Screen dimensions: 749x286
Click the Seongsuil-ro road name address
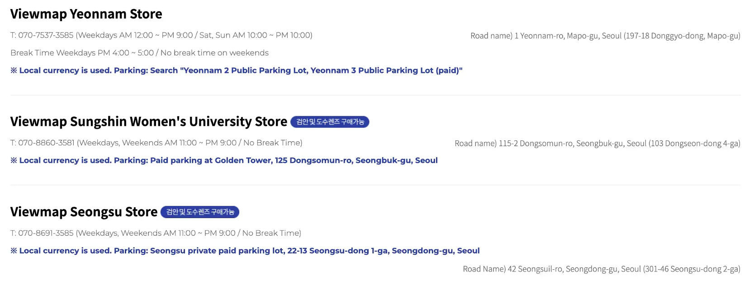tap(602, 269)
